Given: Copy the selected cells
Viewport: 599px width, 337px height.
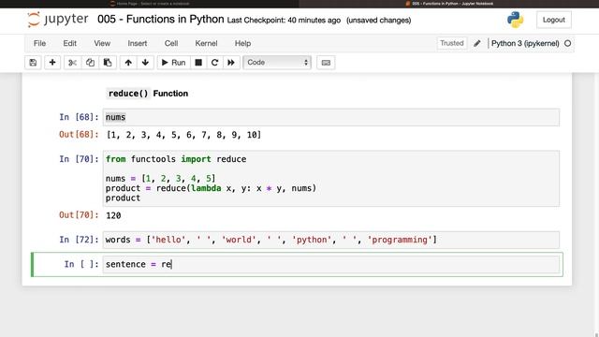Looking at the screenshot, I should [x=90, y=63].
